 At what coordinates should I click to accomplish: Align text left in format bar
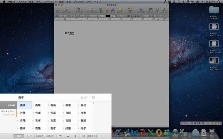pos(129,16)
